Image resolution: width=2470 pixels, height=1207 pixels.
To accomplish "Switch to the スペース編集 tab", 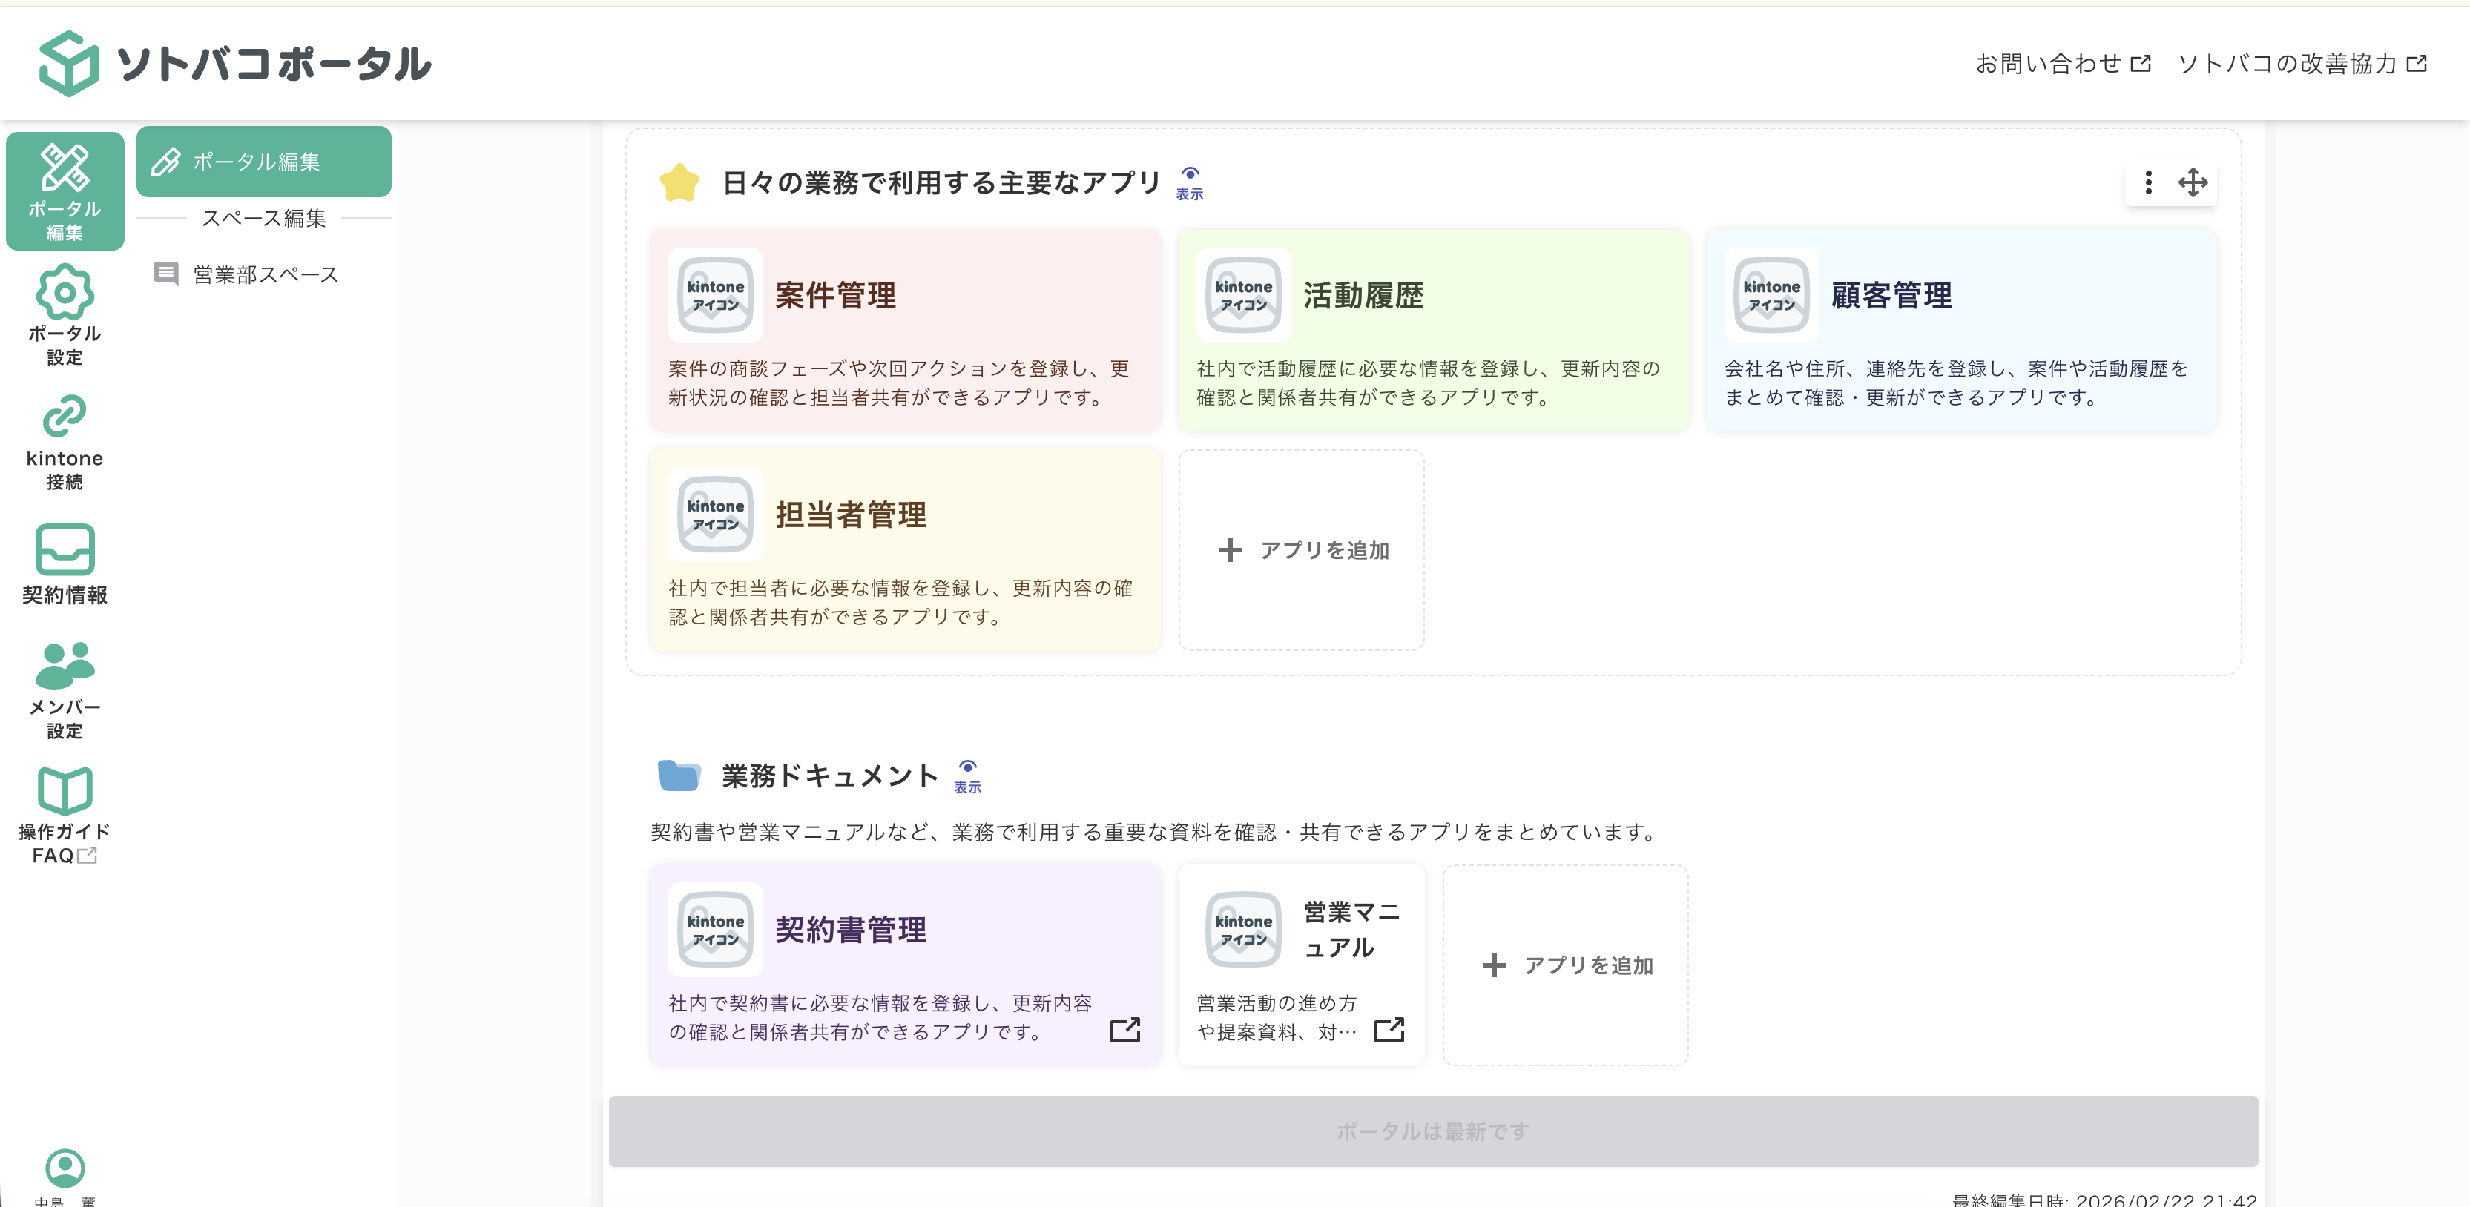I will (266, 218).
